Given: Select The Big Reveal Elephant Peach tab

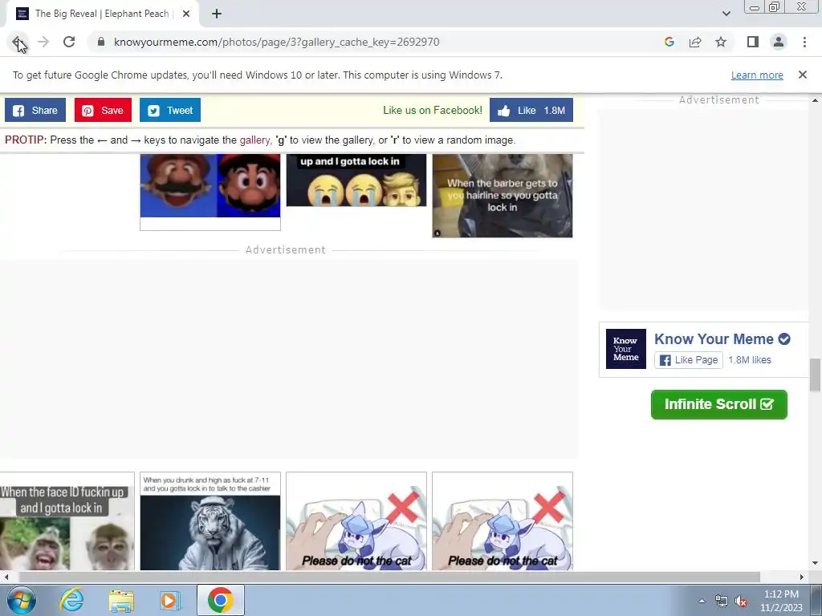Looking at the screenshot, I should 103,14.
